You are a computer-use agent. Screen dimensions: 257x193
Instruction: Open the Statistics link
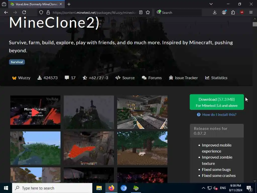tap(216, 78)
